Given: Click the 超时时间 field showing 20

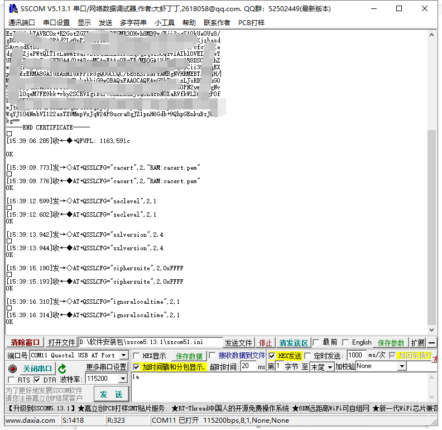Looking at the screenshot, I should pyautogui.click(x=248, y=366).
